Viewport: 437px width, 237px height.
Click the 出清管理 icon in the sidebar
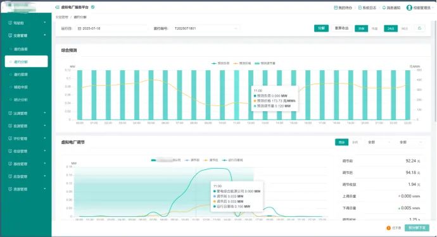coord(10,113)
